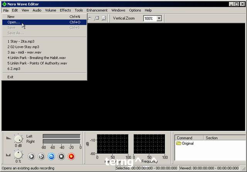Click the Left channel level meter
This screenshot has width=247, height=172.
61,136
